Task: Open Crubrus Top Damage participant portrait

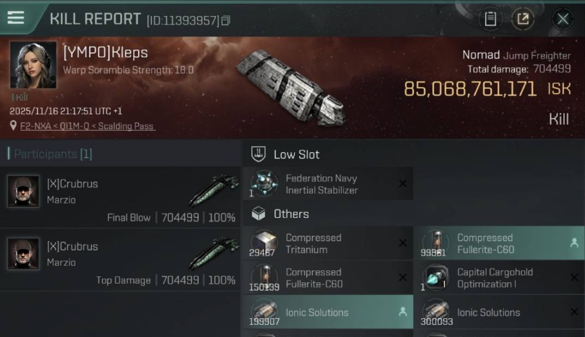Action: pos(23,254)
